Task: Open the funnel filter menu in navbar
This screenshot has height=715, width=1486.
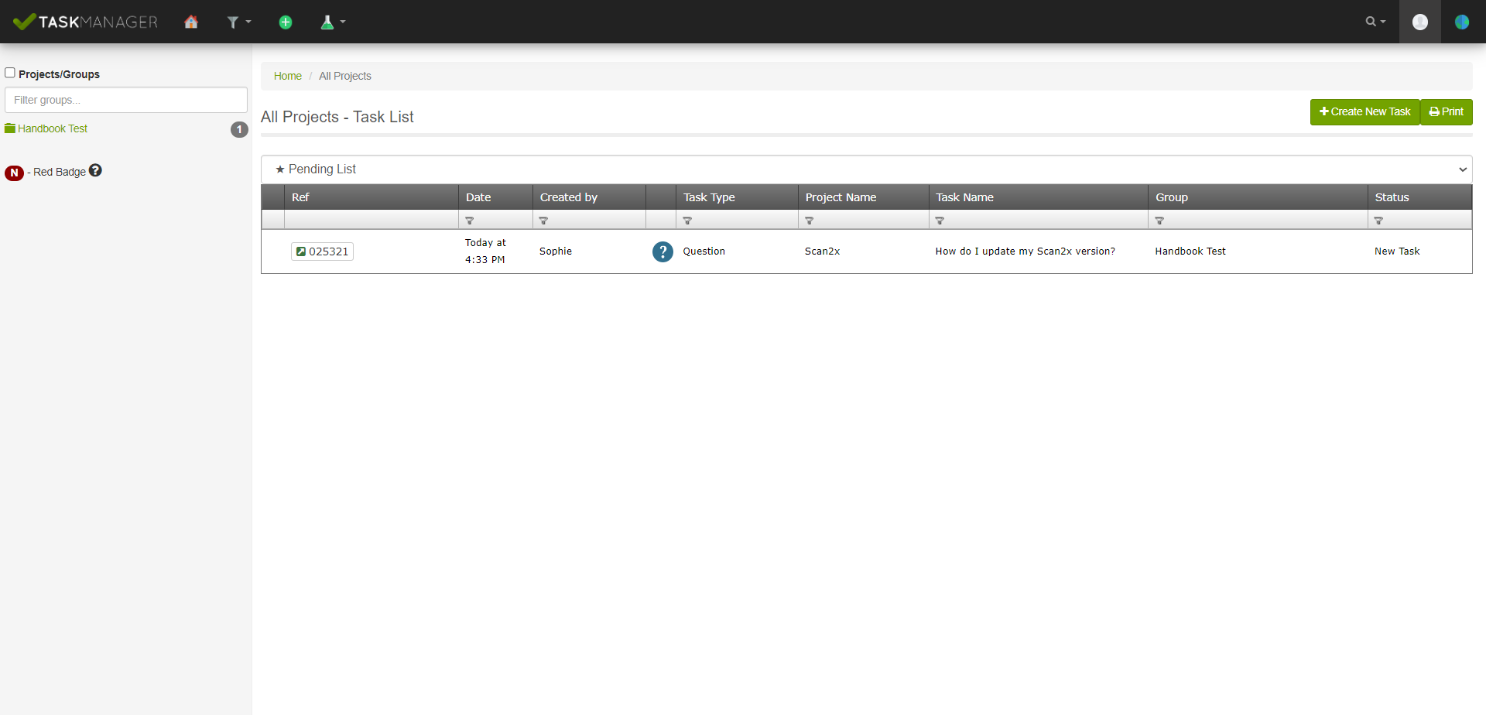Action: [238, 22]
